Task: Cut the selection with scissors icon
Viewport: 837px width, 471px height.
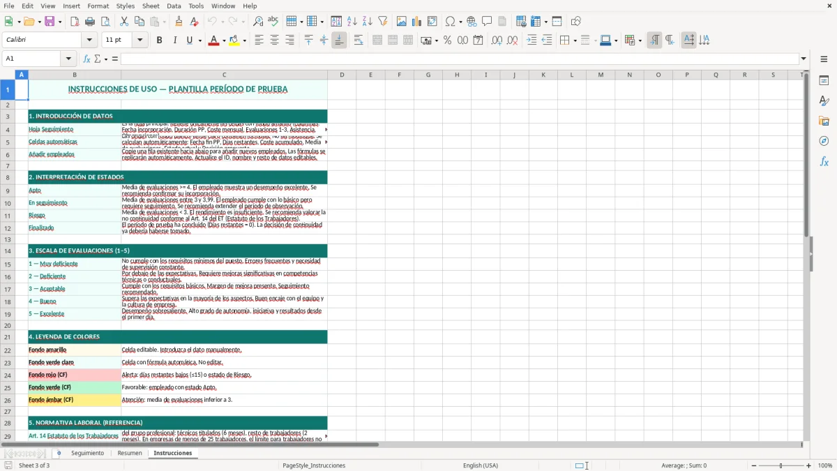Action: coord(124,22)
